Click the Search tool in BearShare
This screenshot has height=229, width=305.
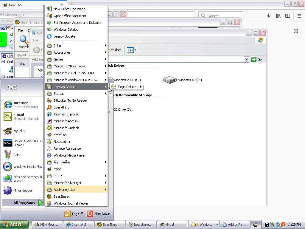24,42
